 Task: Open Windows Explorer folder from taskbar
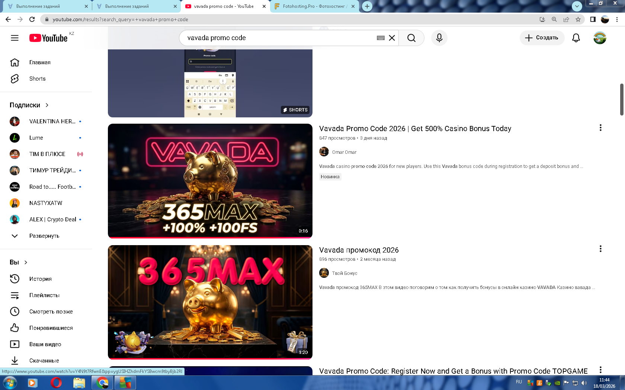pos(79,383)
